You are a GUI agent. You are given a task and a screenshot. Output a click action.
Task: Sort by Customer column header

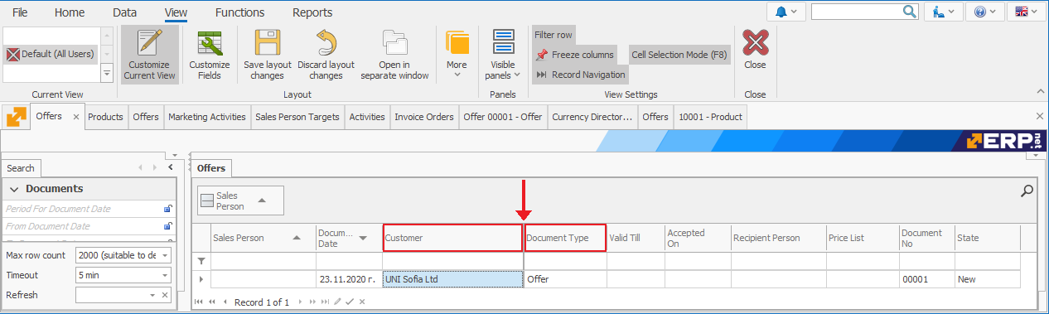[452, 238]
